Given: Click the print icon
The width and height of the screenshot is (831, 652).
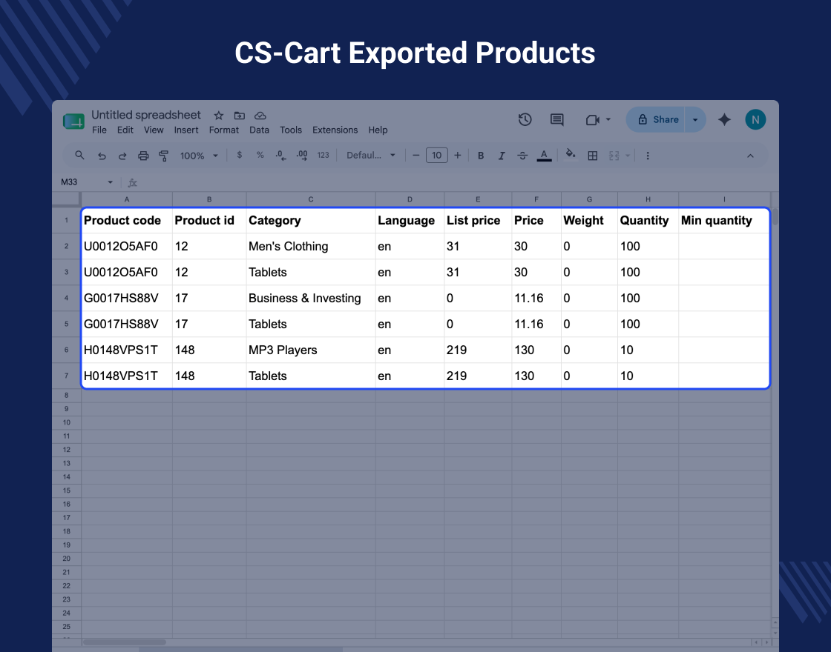Looking at the screenshot, I should [x=143, y=156].
